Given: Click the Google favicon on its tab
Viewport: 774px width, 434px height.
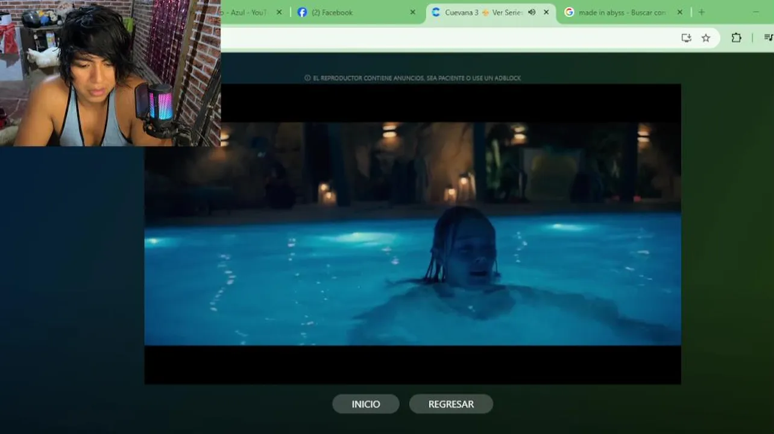Looking at the screenshot, I should [x=569, y=12].
